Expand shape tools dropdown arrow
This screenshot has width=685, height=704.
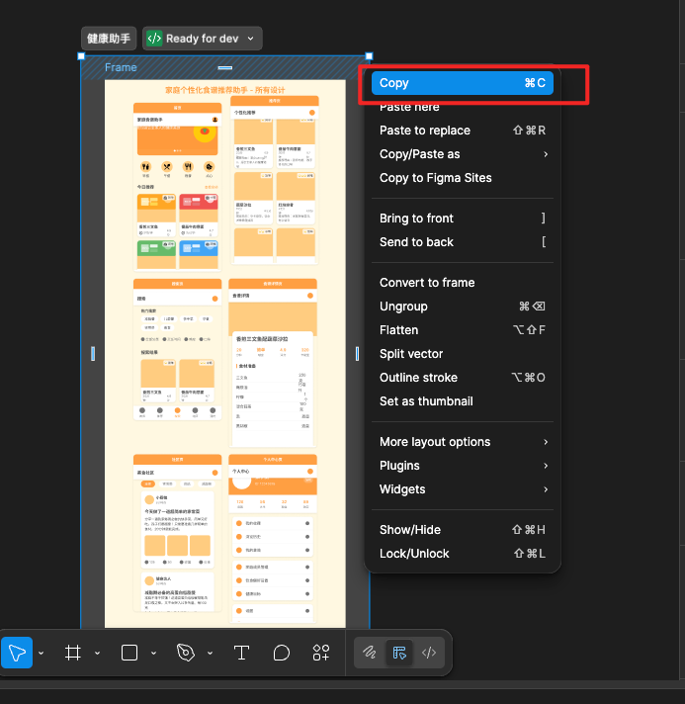pyautogui.click(x=153, y=653)
